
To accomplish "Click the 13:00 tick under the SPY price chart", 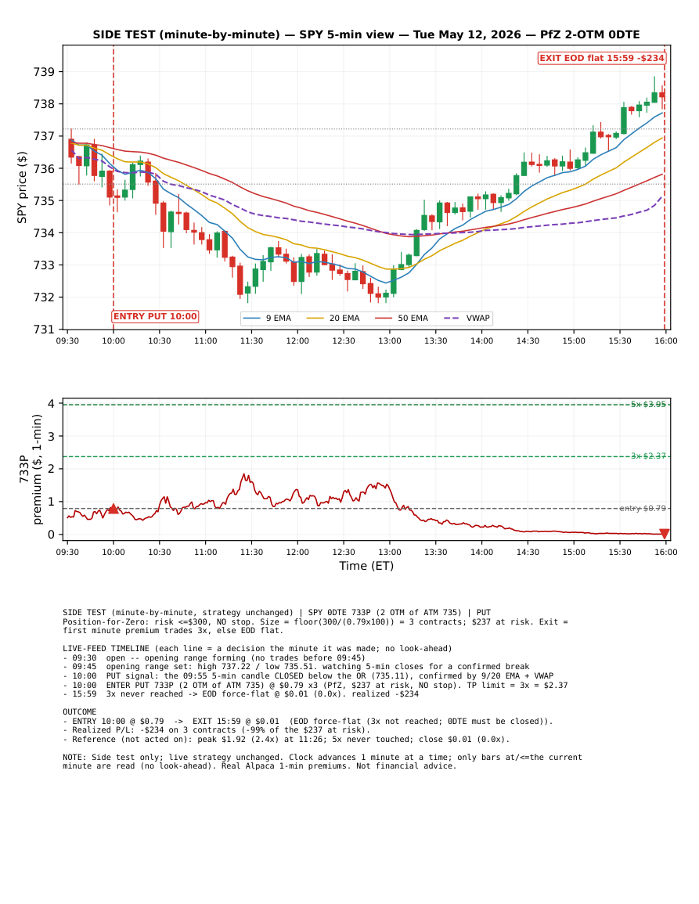I will 390,340.
